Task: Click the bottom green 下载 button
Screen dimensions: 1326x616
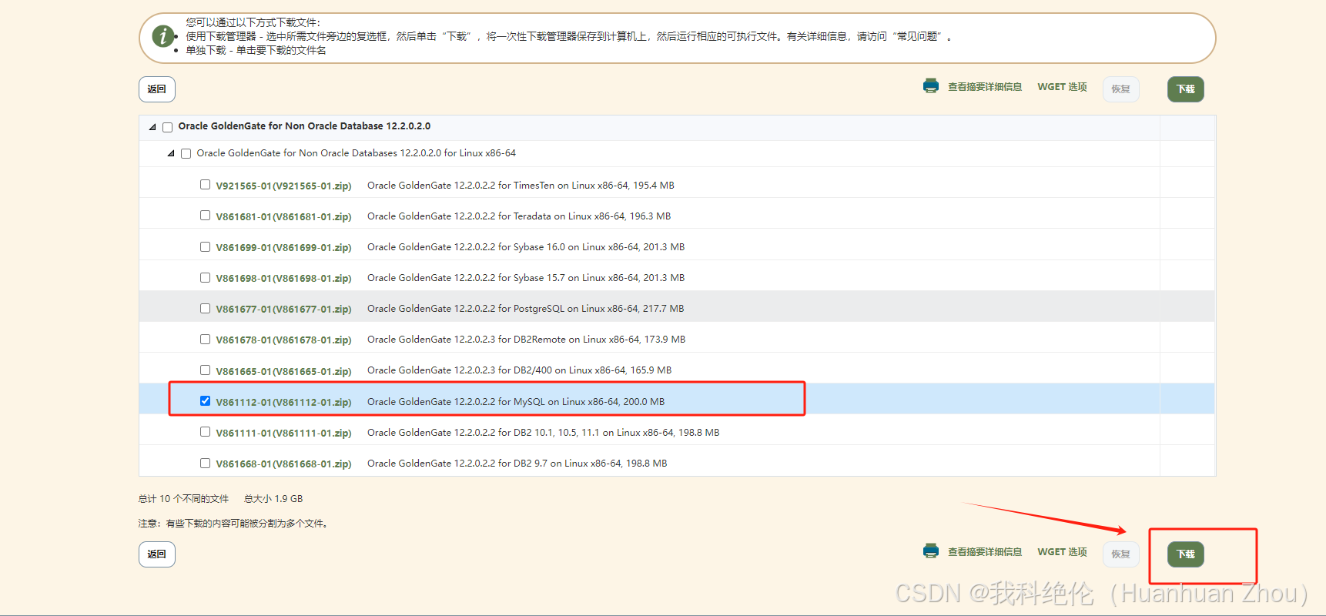Action: [1186, 554]
